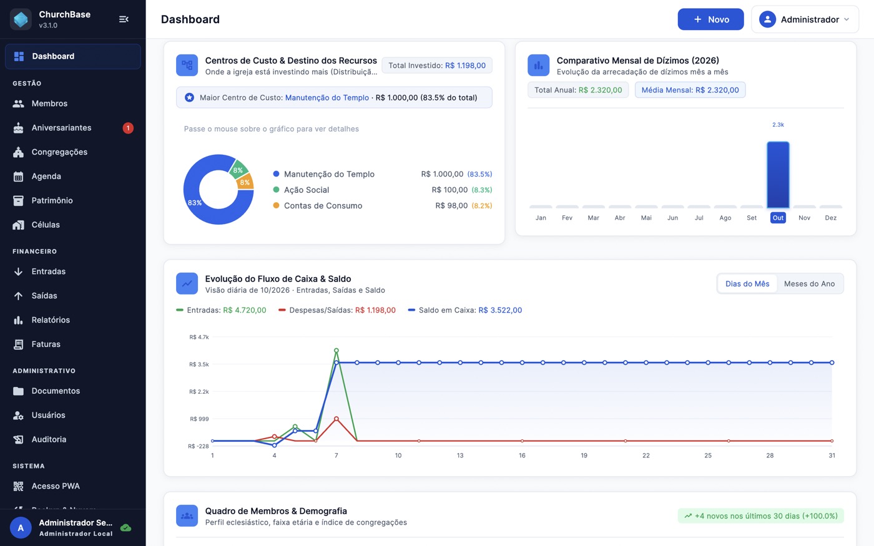Click the Entradas down-arrow icon
The image size is (874, 546).
19,271
